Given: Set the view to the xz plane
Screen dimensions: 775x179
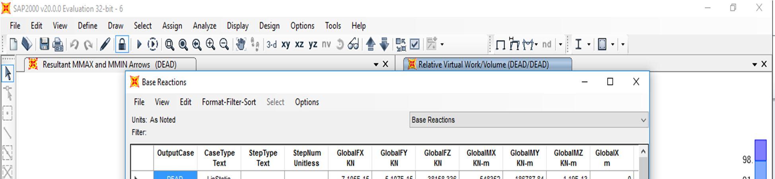Looking at the screenshot, I should pyautogui.click(x=299, y=44).
